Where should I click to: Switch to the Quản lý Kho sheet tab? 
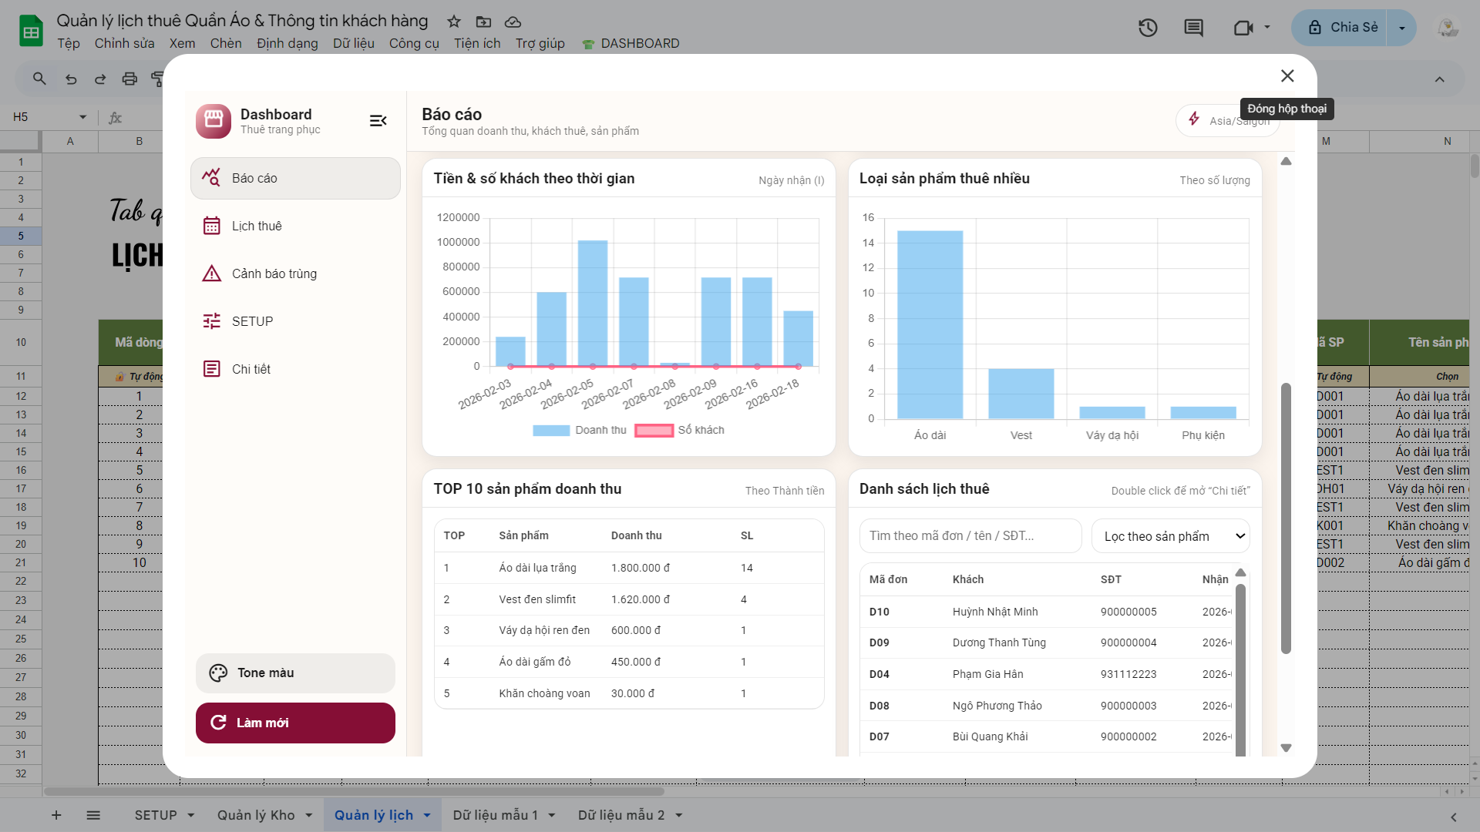tap(256, 815)
